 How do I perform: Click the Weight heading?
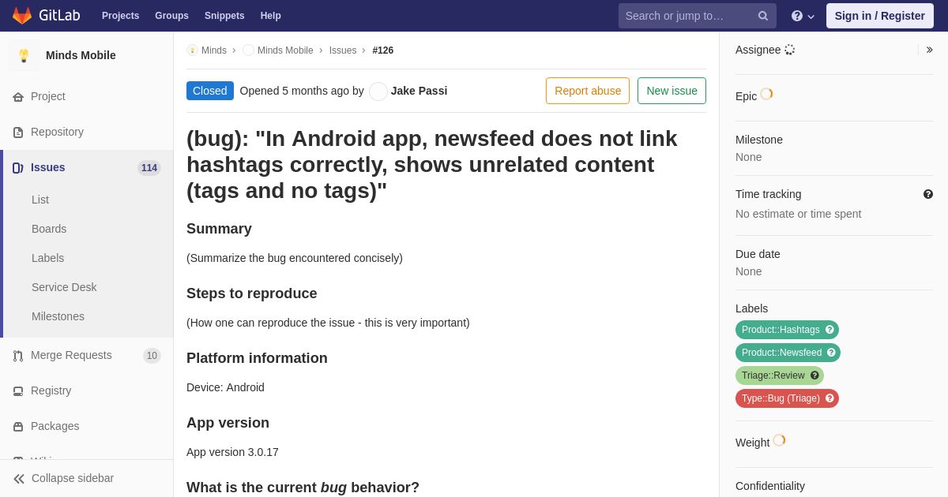(x=752, y=443)
